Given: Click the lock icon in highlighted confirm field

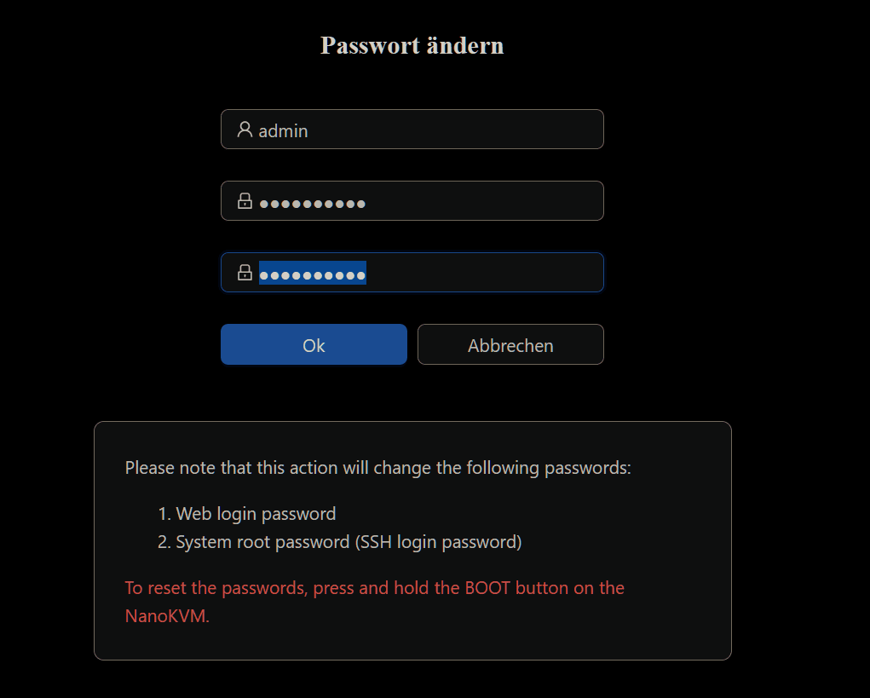Looking at the screenshot, I should (x=245, y=273).
